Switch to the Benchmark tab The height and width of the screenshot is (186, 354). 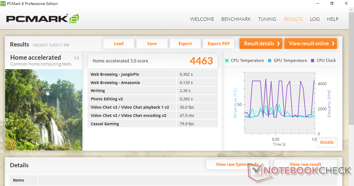[236, 19]
